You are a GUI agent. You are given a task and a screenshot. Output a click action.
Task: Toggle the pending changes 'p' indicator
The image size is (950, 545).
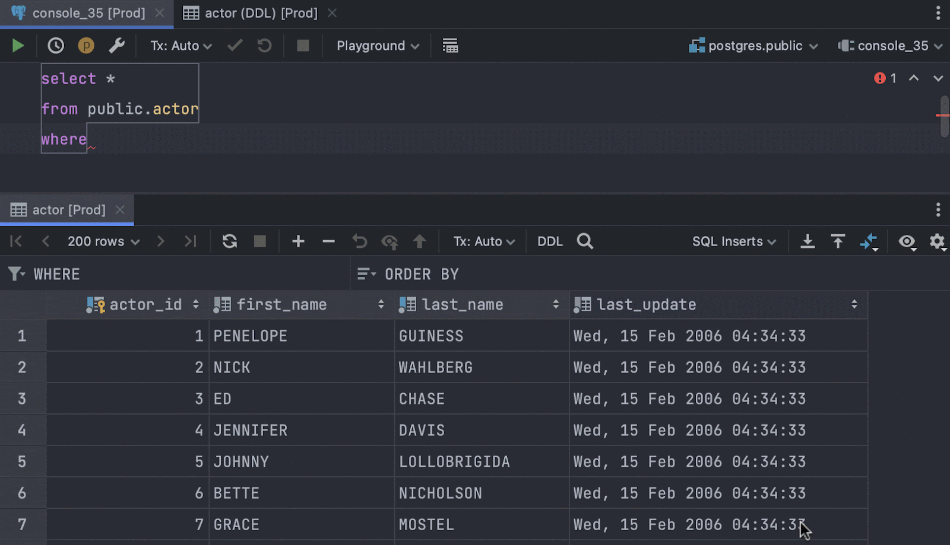coord(86,46)
